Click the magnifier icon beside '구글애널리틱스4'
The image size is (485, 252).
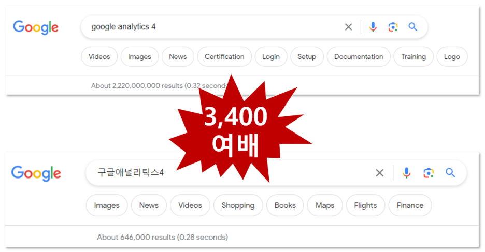click(450, 173)
